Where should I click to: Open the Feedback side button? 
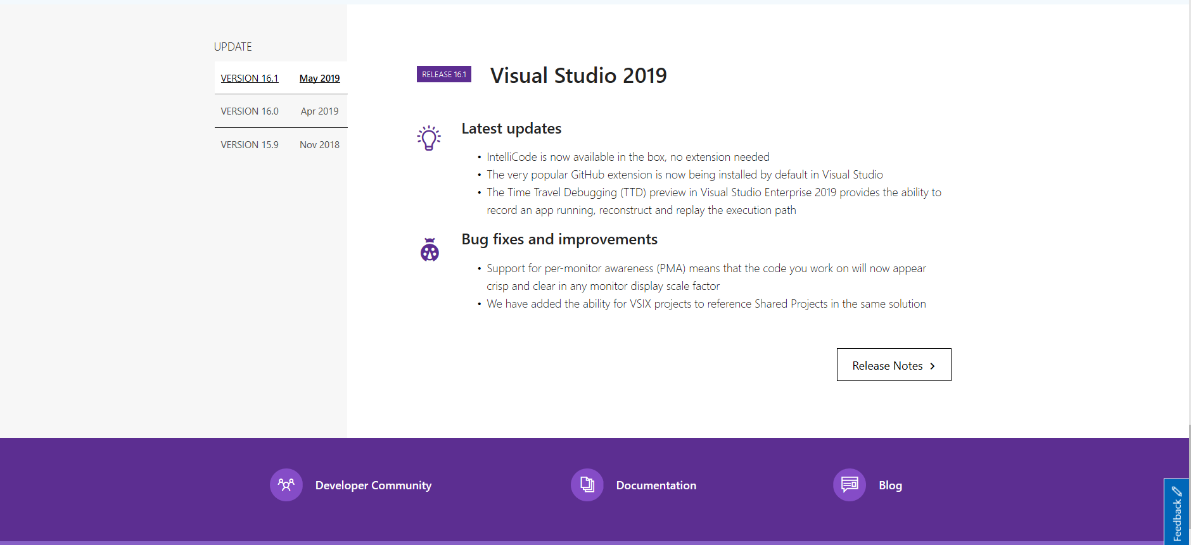click(1176, 511)
